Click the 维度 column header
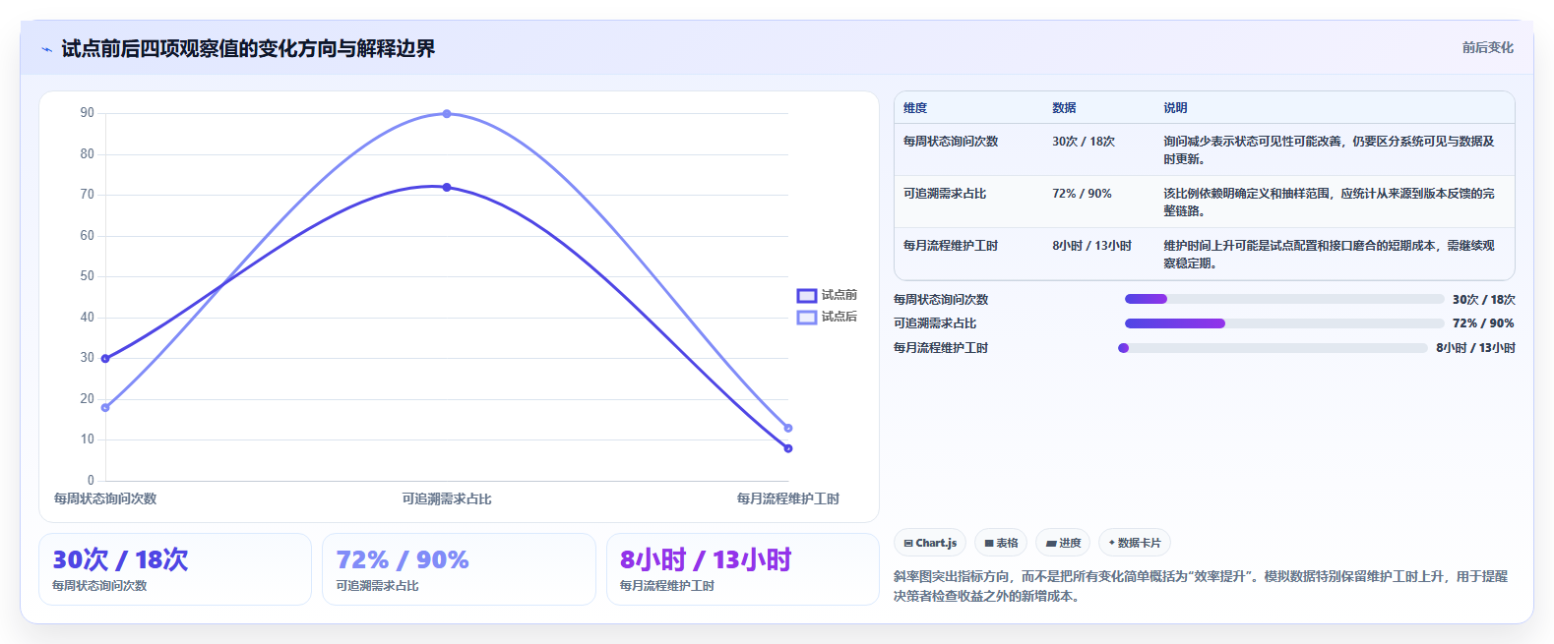The height and width of the screenshot is (644, 1554). pyautogui.click(x=915, y=108)
